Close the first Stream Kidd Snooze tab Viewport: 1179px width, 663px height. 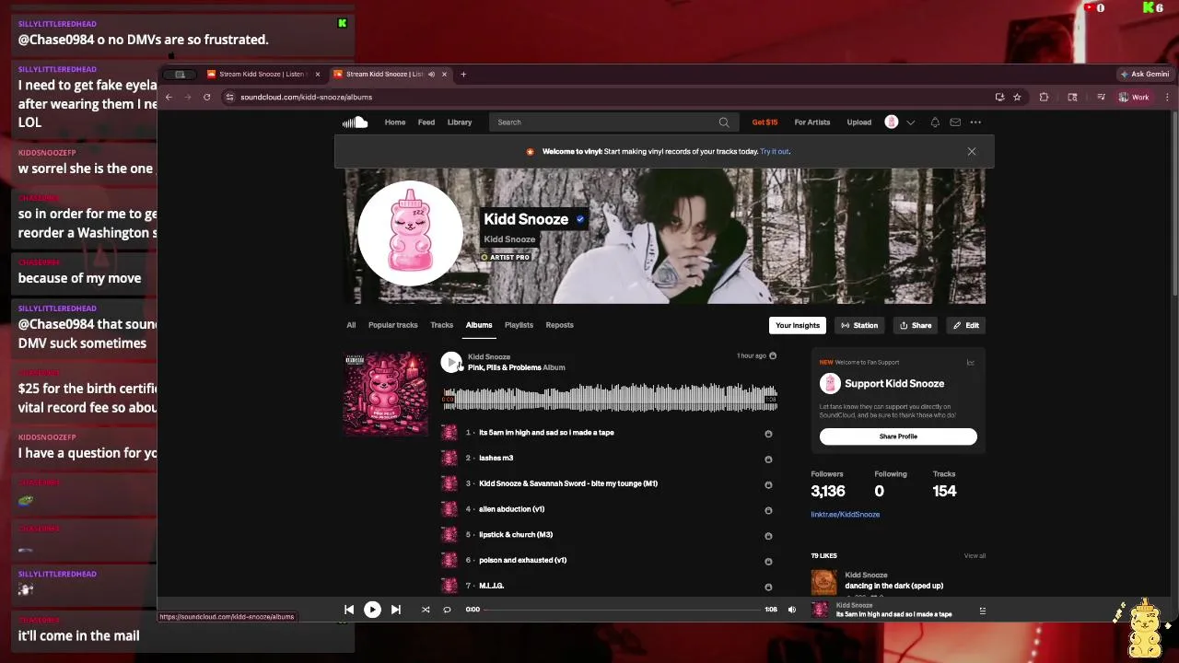318,74
